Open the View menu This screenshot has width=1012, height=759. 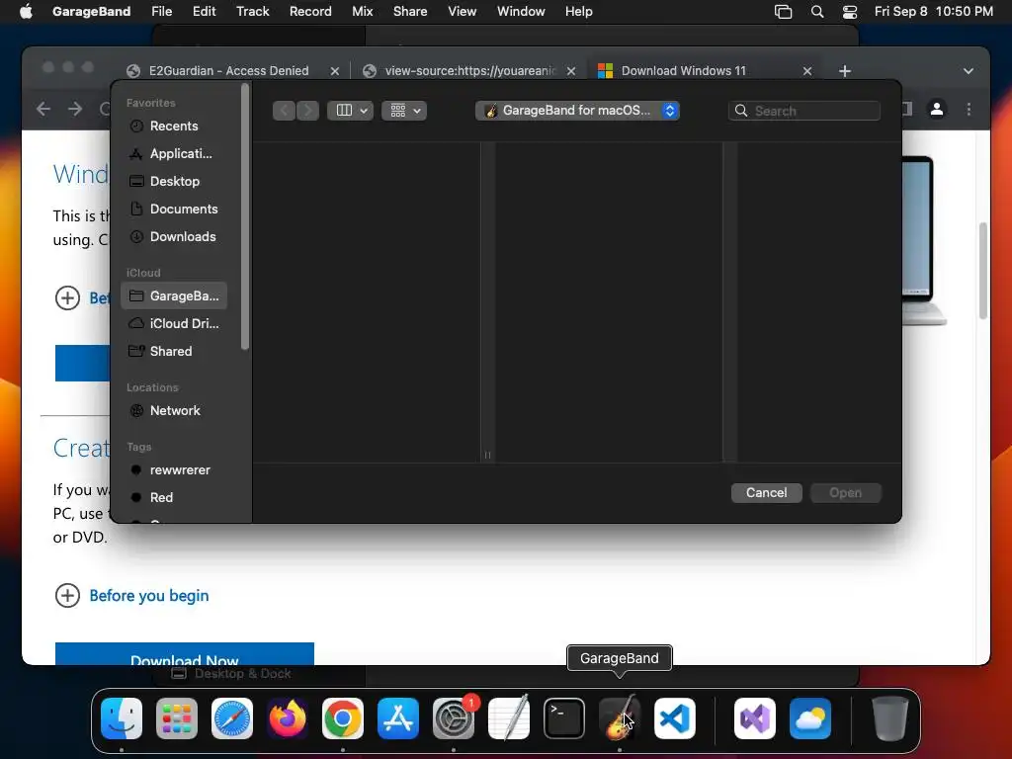(463, 11)
